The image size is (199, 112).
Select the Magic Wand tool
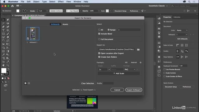(x=3, y=23)
